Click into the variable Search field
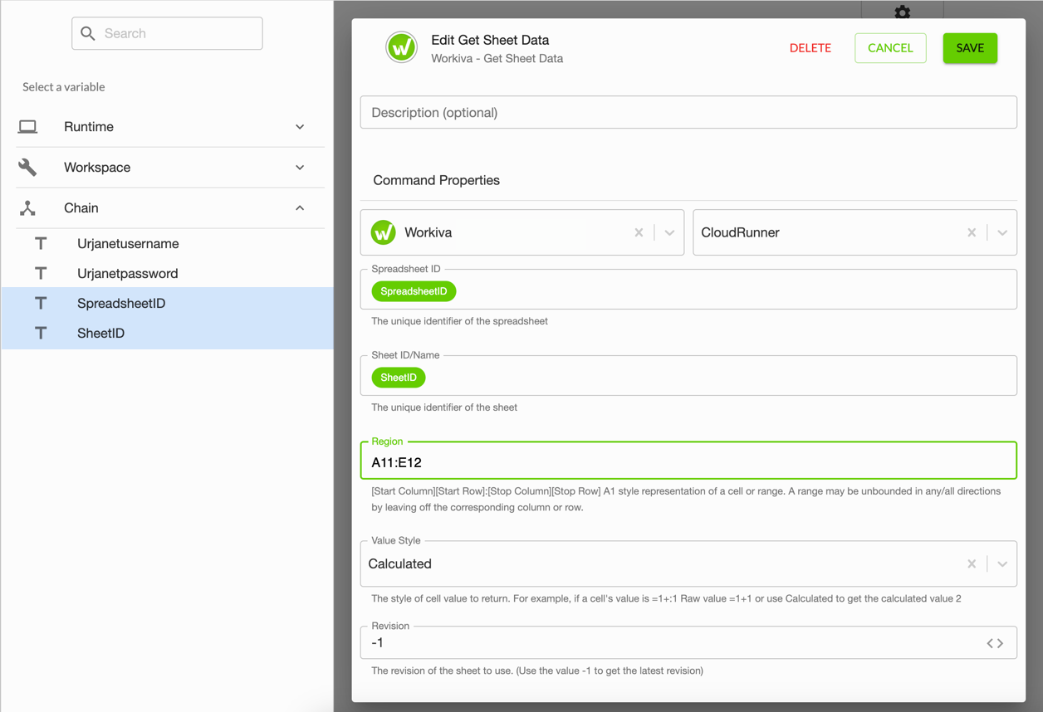The height and width of the screenshot is (712, 1043). coord(167,33)
